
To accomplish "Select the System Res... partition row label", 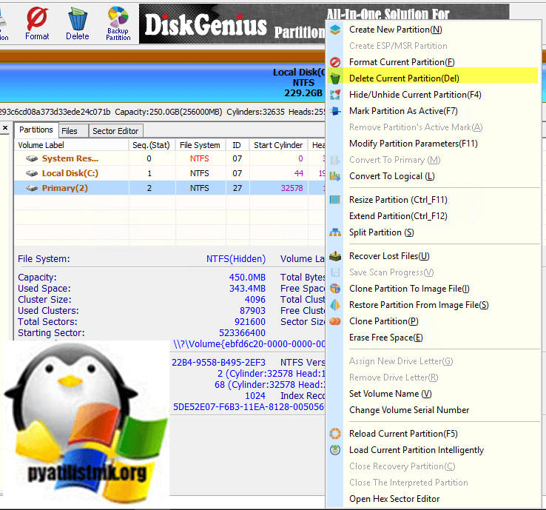I will click(70, 158).
